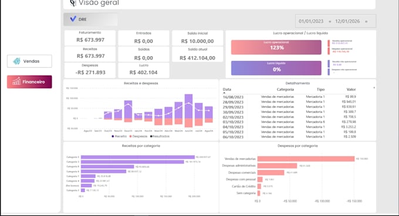Click the DRE checkmark icon

click(73, 19)
